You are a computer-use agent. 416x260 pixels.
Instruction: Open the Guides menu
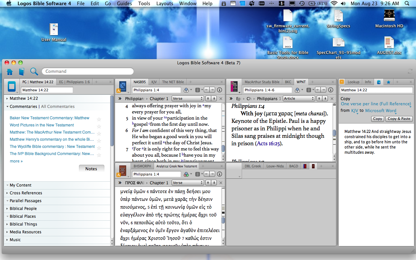(x=124, y=4)
